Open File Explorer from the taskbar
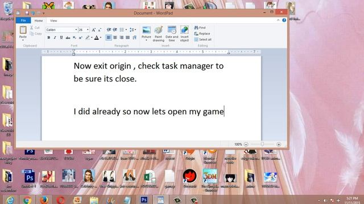Viewport: 364px width, 204px height. point(94,200)
